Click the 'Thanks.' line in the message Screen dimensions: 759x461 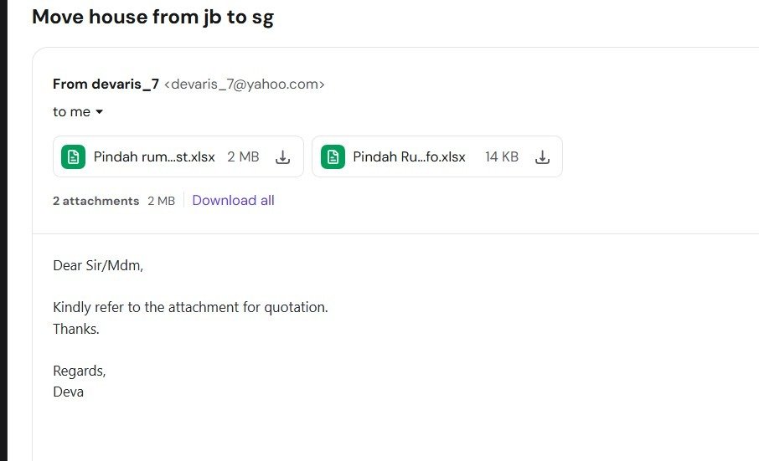(76, 329)
